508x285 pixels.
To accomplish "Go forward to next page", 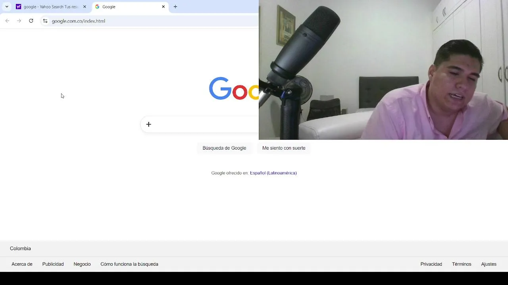I will pyautogui.click(x=19, y=21).
